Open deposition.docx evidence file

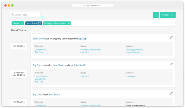click(133, 52)
